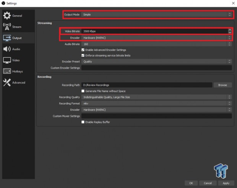Screen dimensions: 237x188
Task: Toggle Enable Advanced Encoder Settings checkbox
Action: tap(83, 50)
